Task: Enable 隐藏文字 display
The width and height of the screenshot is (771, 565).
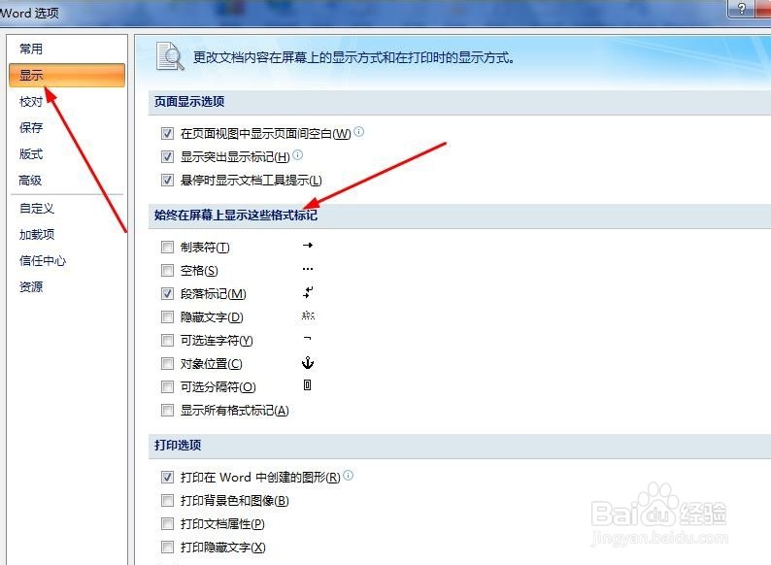Action: point(167,316)
